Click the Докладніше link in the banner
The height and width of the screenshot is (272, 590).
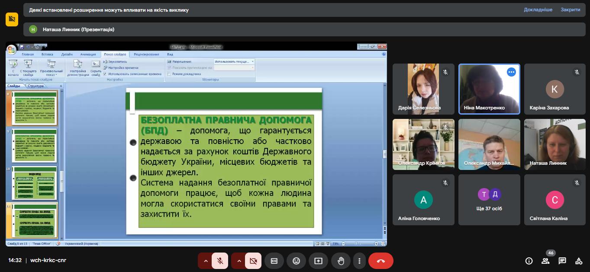538,10
